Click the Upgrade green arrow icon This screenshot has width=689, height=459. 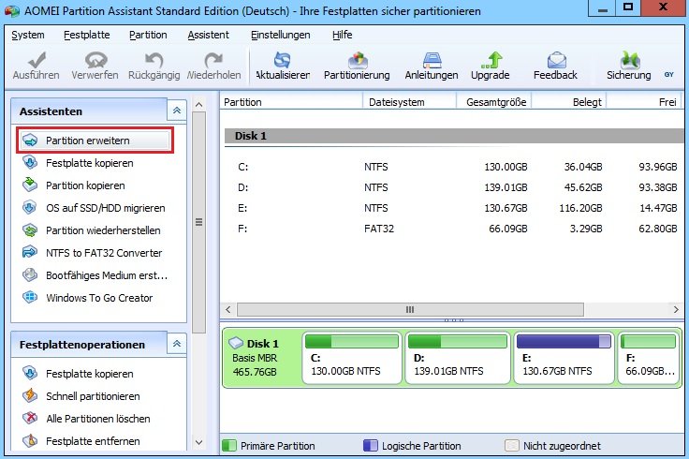(491, 60)
